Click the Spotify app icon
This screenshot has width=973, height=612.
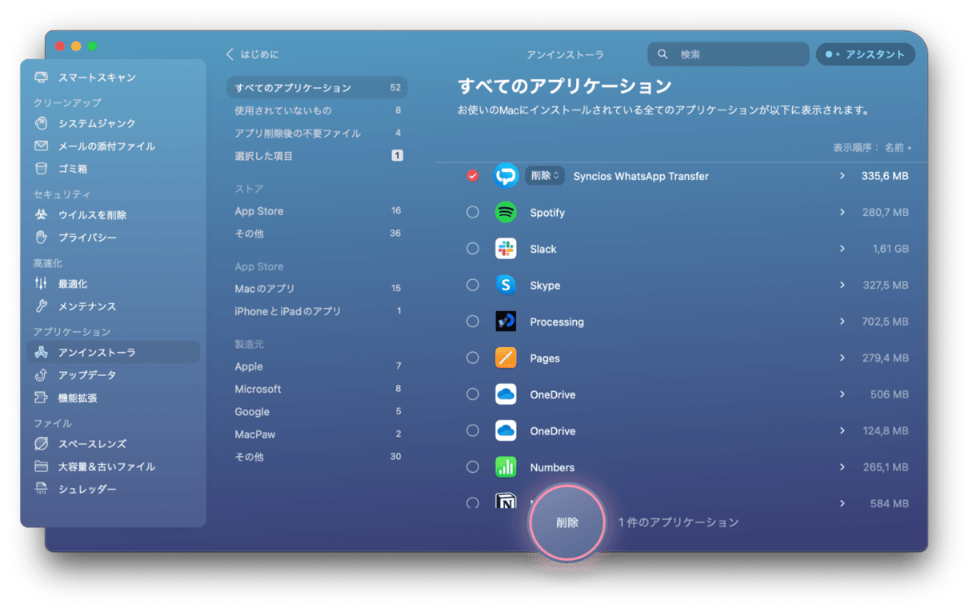pyautogui.click(x=506, y=212)
